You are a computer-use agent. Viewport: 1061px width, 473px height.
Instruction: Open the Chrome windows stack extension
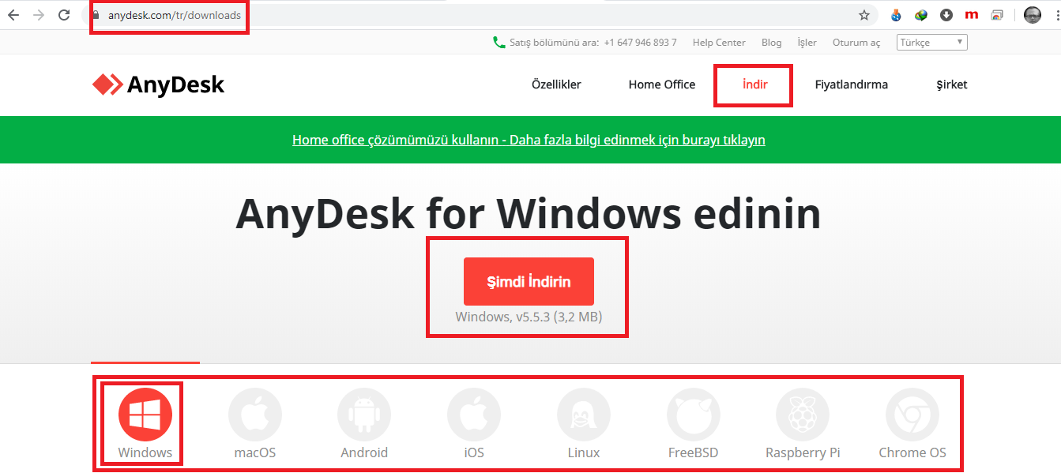pyautogui.click(x=998, y=15)
